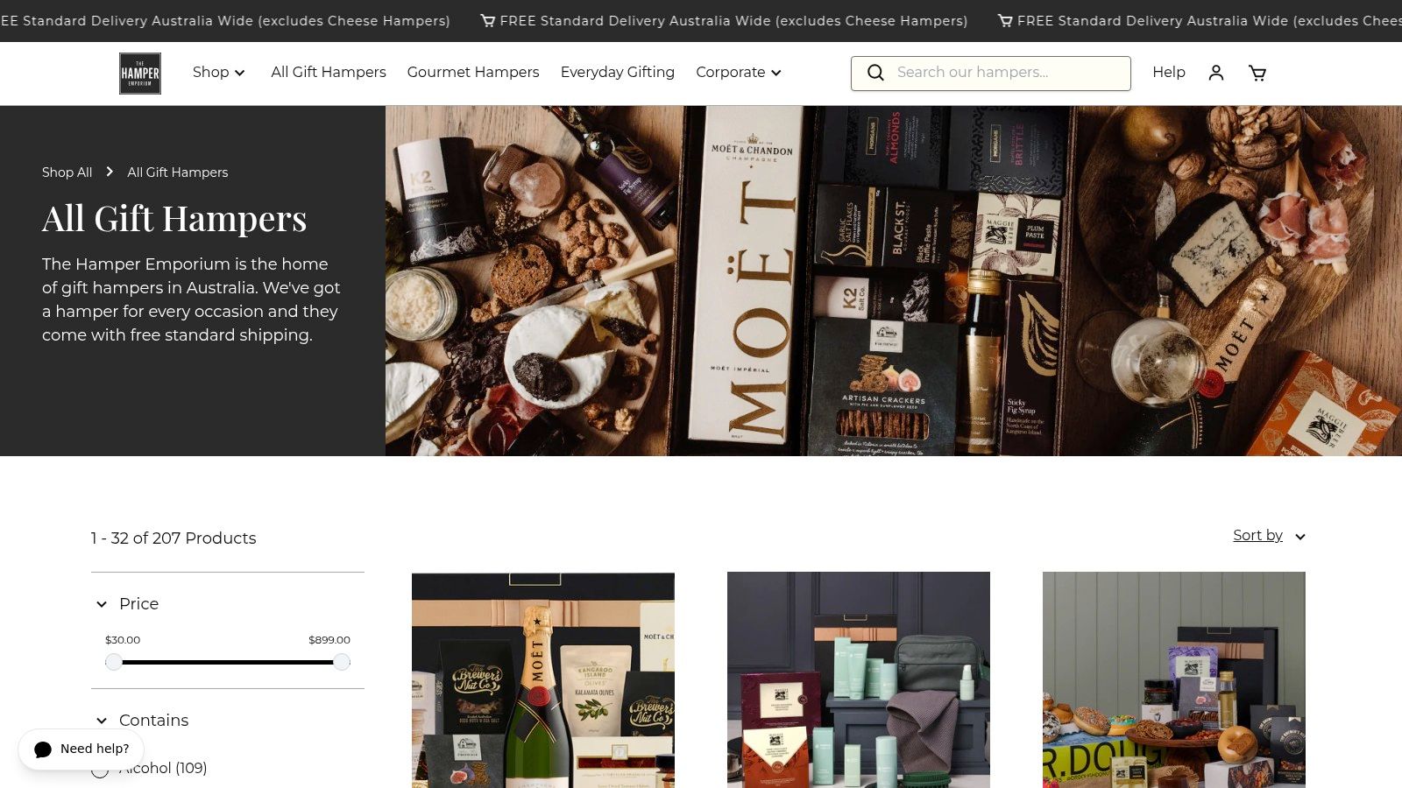Focus the Search our hampers field
Viewport: 1402px width, 788px height.
click(991, 74)
